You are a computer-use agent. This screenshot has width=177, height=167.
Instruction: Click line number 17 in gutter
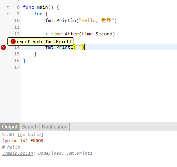[x=17, y=67]
